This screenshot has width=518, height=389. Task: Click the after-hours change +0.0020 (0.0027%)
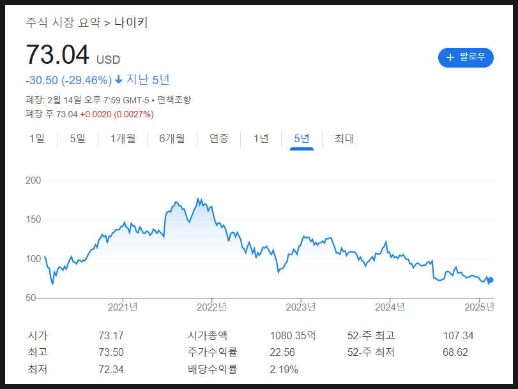[x=117, y=115]
